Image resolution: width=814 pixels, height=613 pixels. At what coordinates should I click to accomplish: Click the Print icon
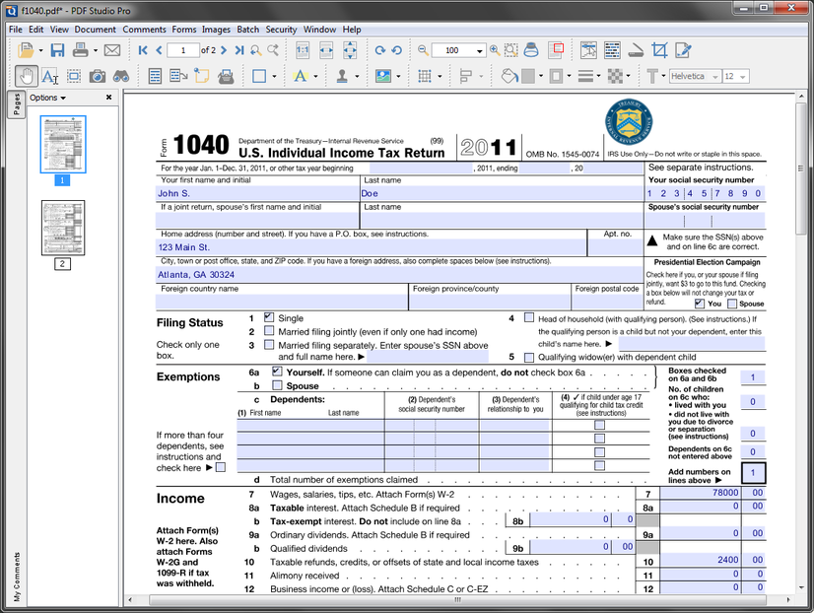click(81, 50)
